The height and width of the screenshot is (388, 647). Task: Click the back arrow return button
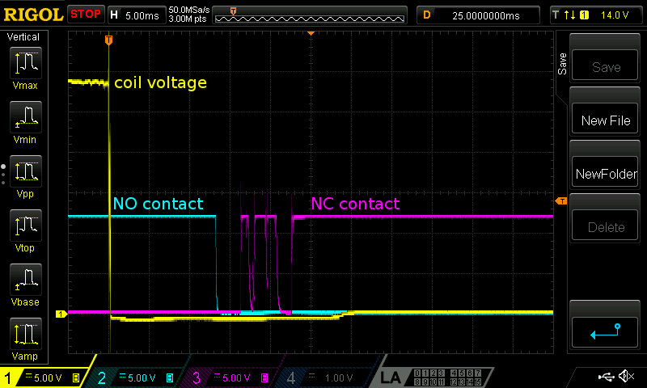tap(605, 332)
